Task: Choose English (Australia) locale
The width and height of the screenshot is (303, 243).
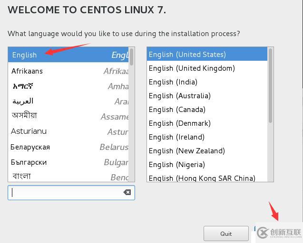Action: pyautogui.click(x=207, y=96)
